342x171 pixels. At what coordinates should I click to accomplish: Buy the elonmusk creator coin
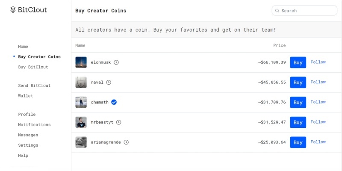click(298, 62)
